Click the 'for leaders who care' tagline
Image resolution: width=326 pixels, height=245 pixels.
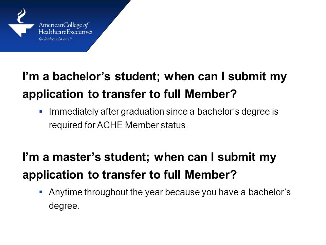coord(54,39)
